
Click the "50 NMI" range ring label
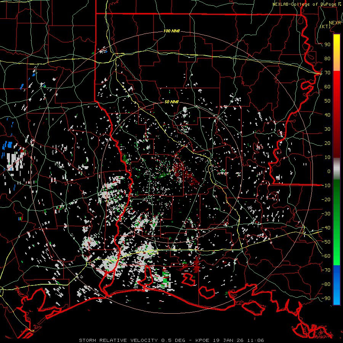point(171,102)
